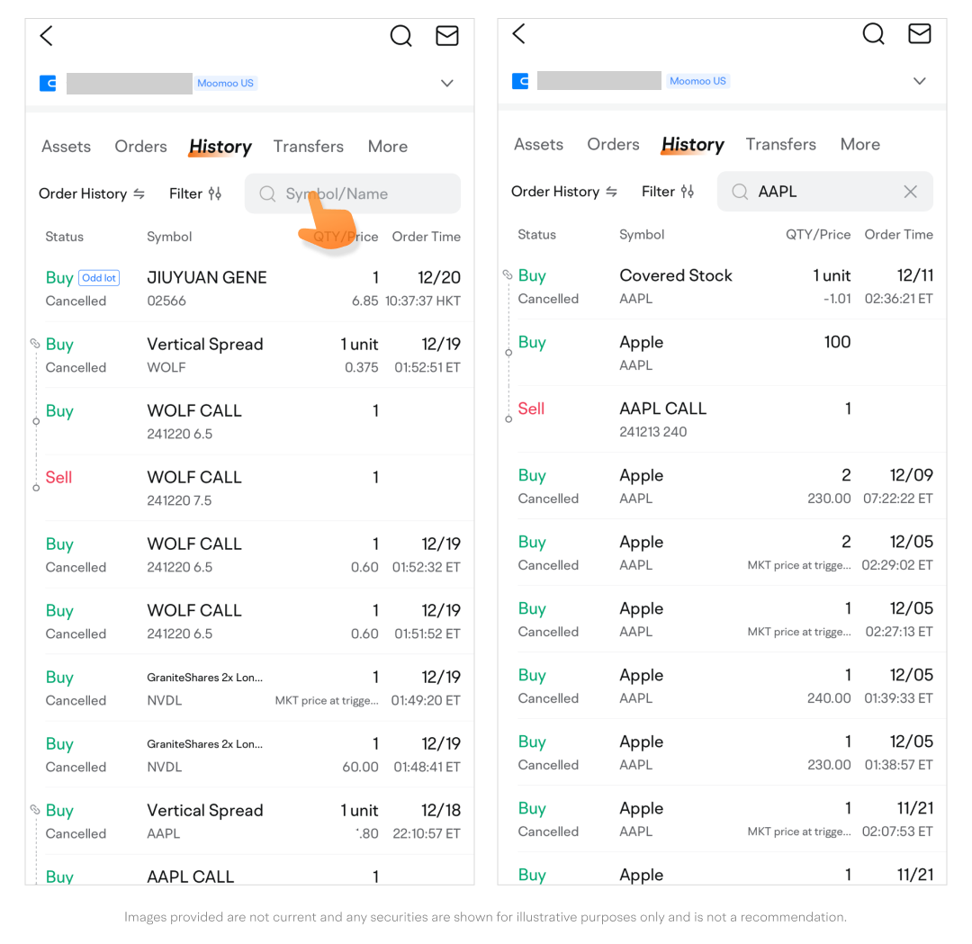Expand account selector chevron in left panel

coord(446,83)
